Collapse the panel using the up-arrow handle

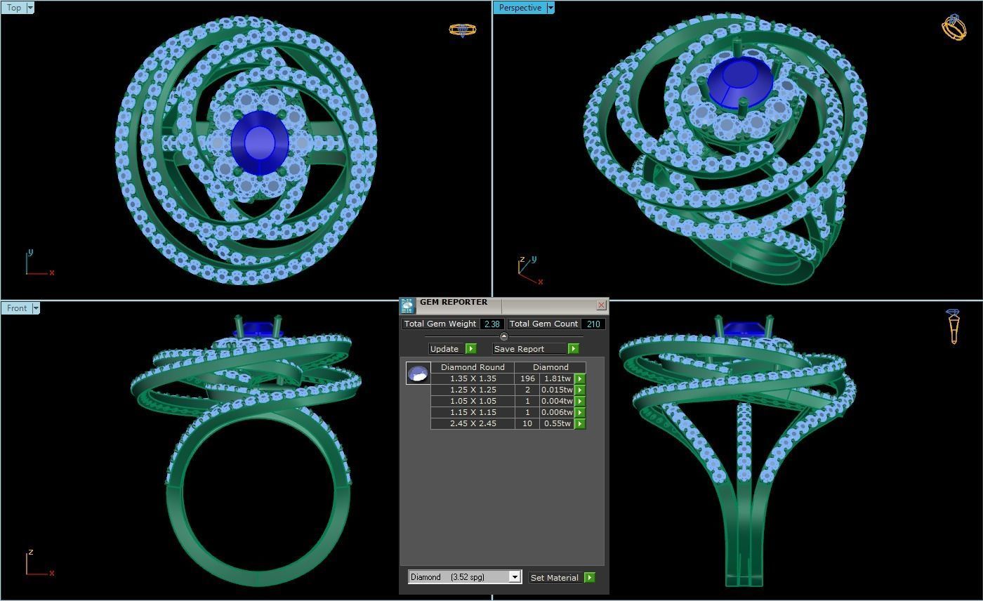click(x=503, y=337)
